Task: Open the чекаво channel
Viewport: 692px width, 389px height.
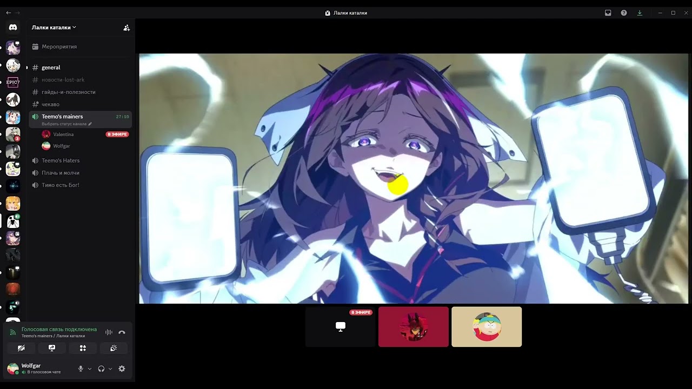Action: [80, 104]
